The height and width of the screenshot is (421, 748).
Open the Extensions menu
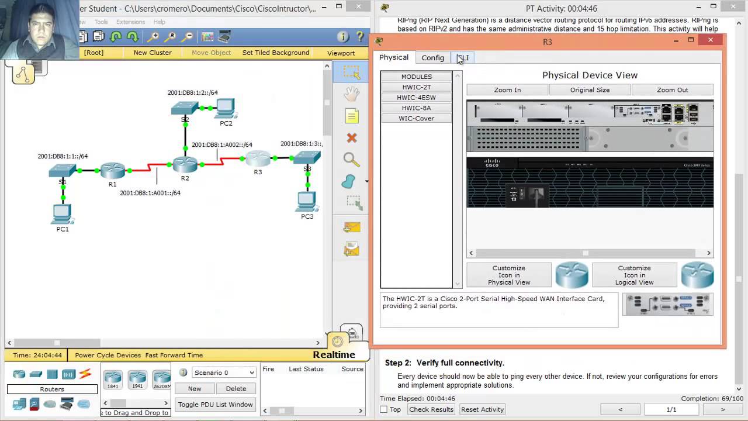pos(130,22)
